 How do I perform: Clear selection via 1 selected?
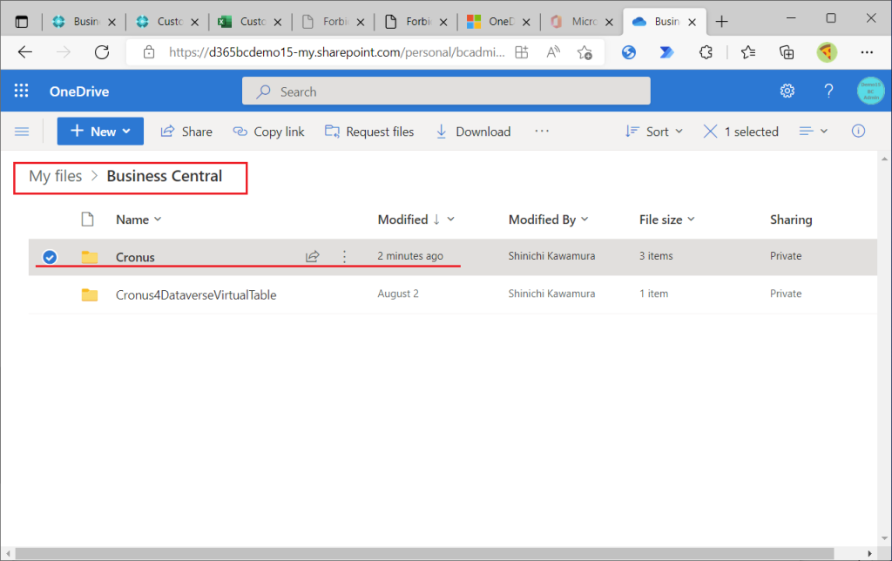741,132
